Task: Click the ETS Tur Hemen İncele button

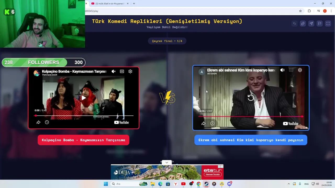Action: pos(213,174)
